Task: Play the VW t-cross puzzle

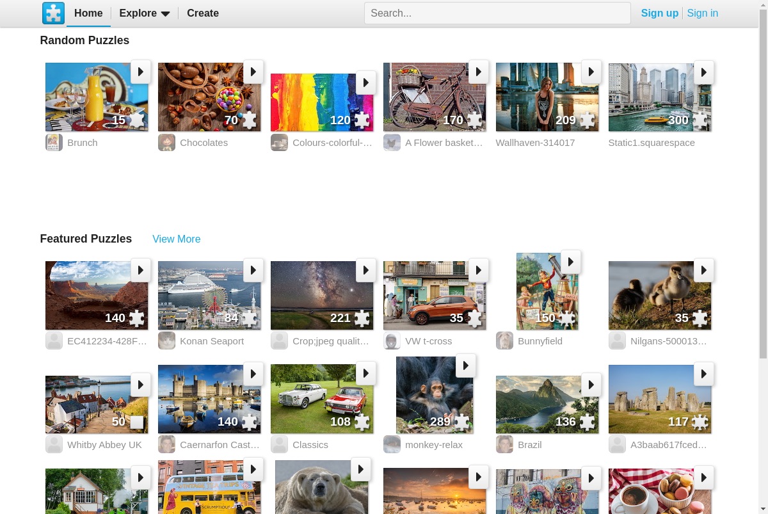Action: tap(479, 270)
